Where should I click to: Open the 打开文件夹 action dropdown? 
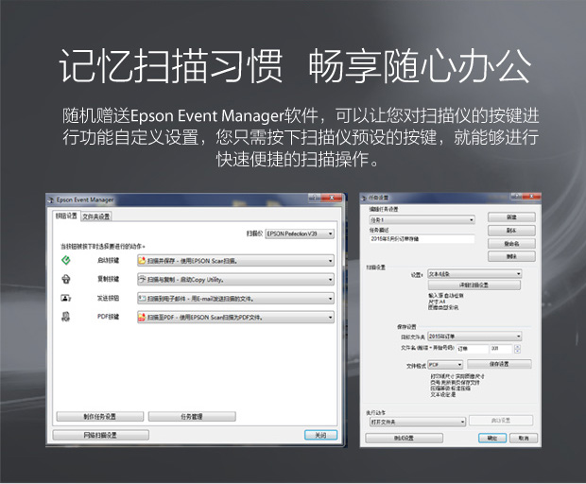(x=418, y=422)
